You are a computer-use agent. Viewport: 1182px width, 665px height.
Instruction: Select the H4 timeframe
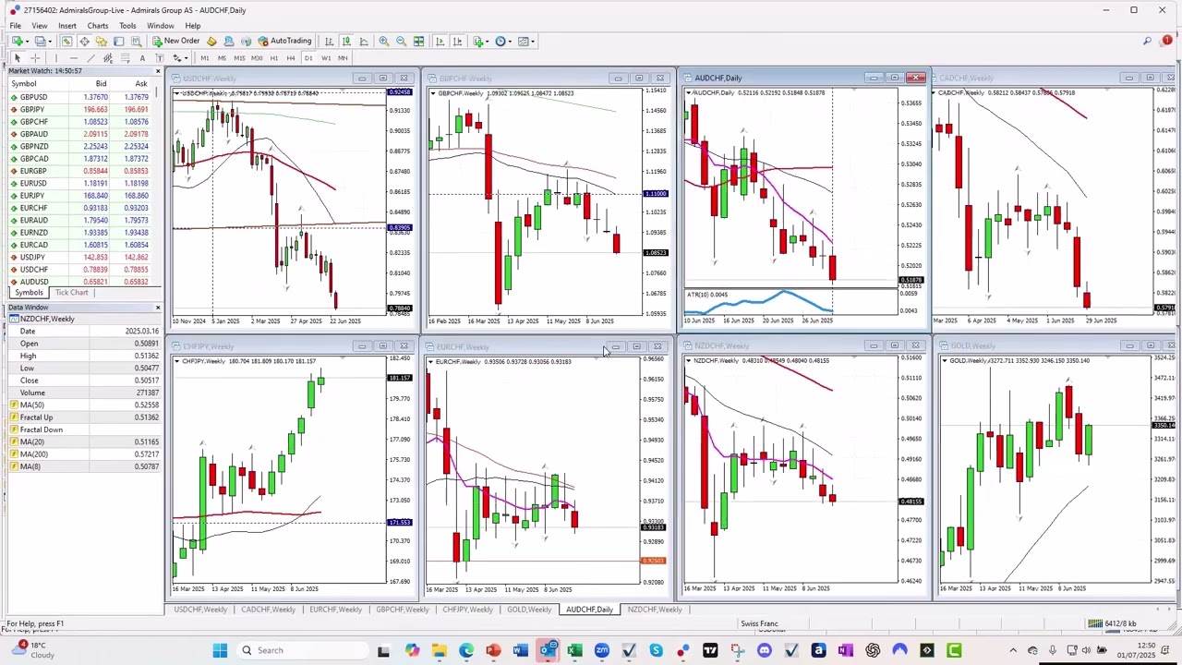pos(291,58)
